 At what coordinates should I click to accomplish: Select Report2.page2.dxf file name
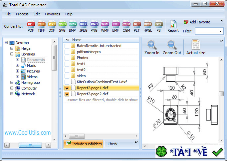click(93, 94)
